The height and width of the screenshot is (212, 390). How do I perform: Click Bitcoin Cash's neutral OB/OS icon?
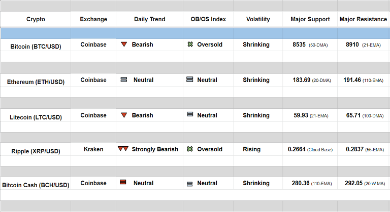point(190,184)
